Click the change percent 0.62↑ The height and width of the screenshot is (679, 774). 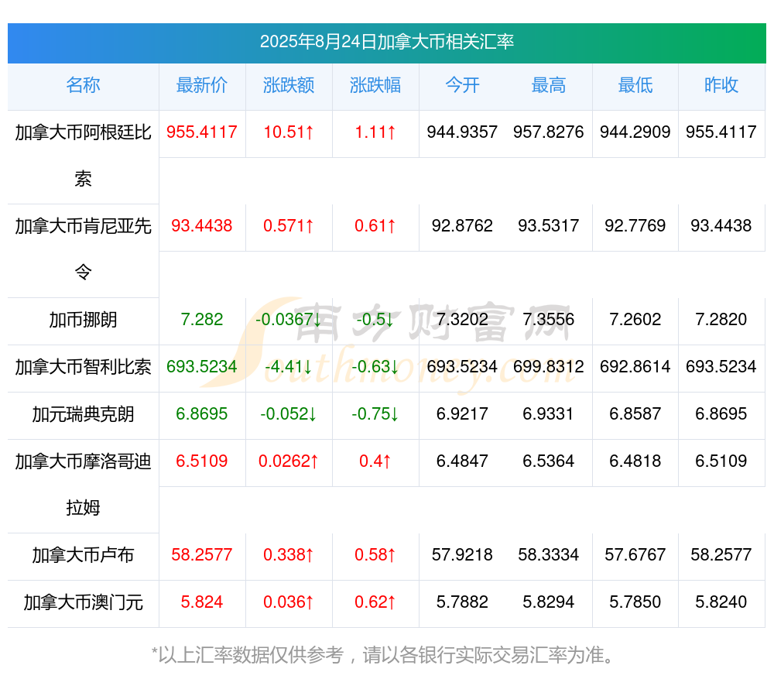point(375,602)
